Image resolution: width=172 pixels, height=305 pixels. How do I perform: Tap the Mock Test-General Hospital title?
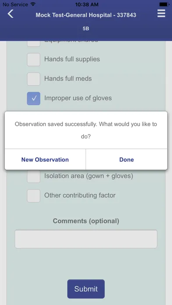(x=86, y=15)
